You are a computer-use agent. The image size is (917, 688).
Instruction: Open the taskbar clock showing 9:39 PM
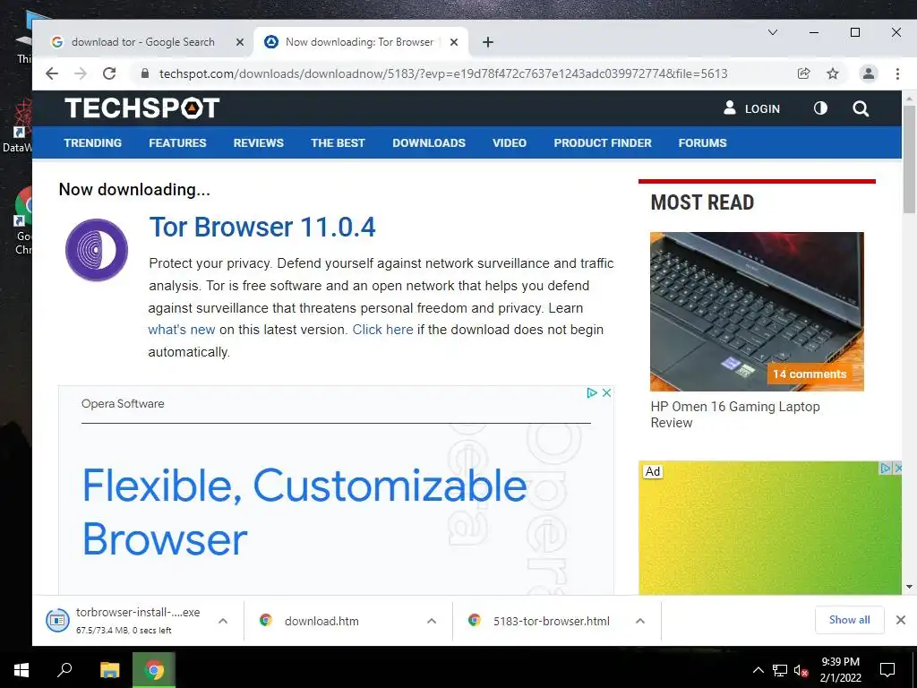point(840,670)
